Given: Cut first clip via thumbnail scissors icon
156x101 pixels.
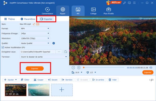Looking at the screenshot, I should click(17, 94).
